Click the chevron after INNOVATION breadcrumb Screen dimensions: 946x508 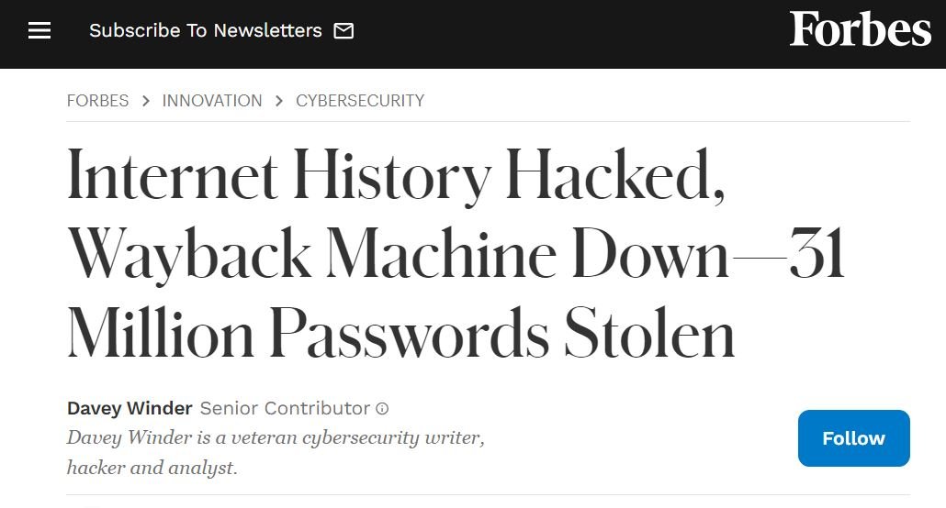(x=278, y=101)
